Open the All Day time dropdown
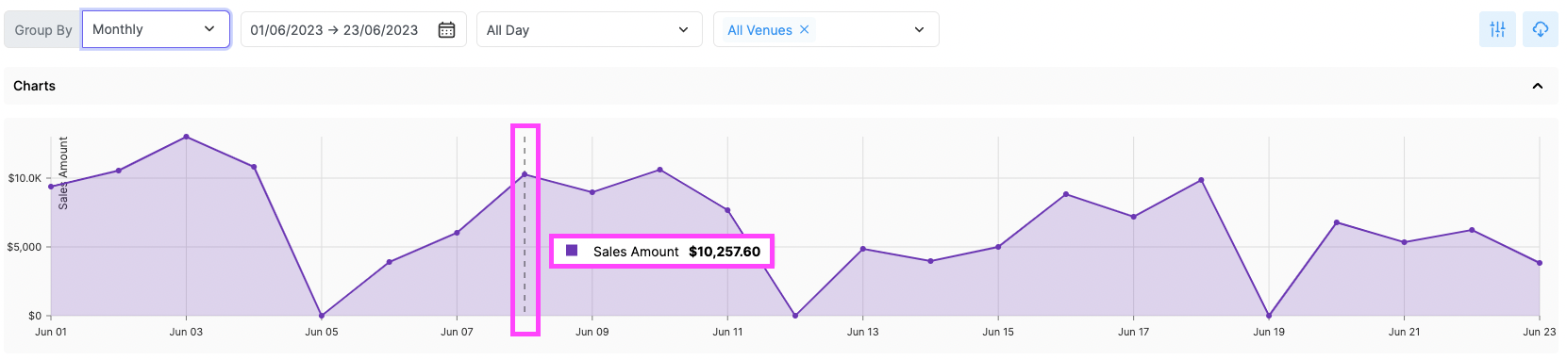This screenshot has height=360, width=1567. tap(590, 29)
